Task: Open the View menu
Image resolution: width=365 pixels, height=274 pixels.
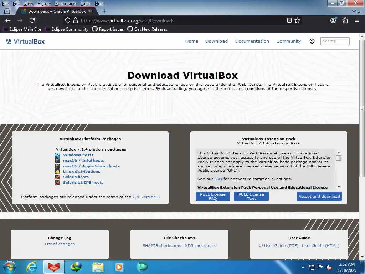Action: (x=29, y=4)
